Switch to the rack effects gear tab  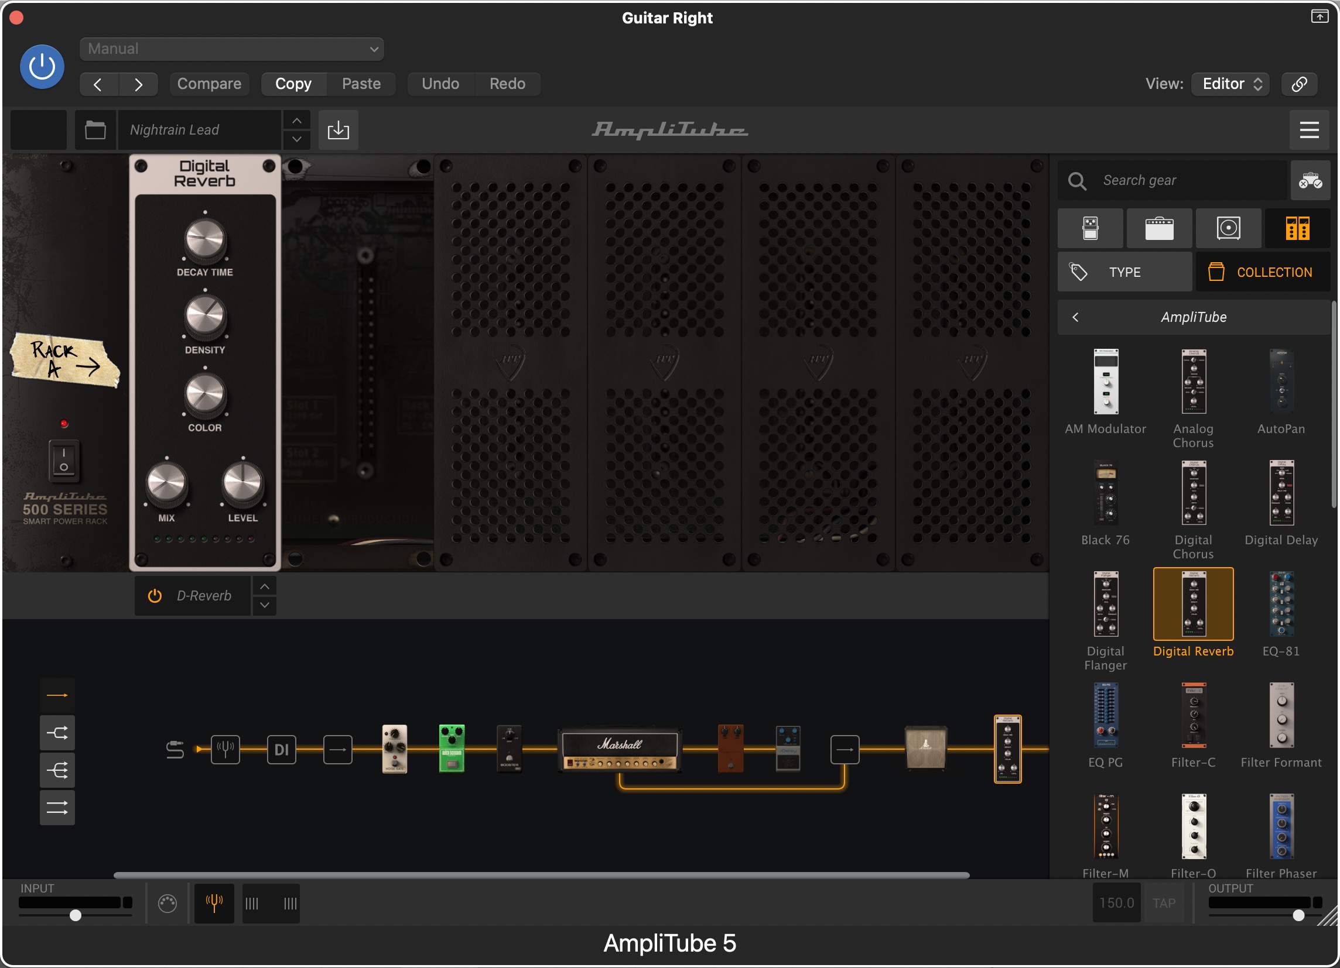[x=1297, y=228]
